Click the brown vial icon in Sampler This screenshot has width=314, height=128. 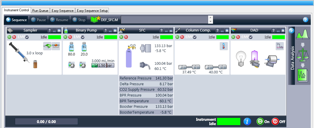35,64
